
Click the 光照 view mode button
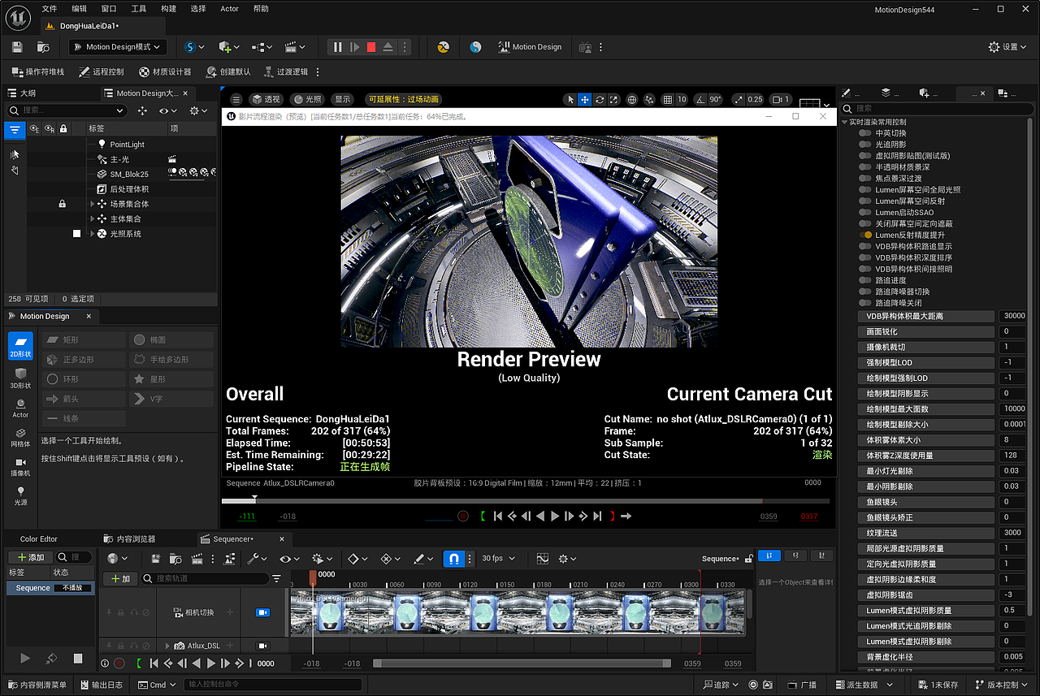[x=308, y=99]
